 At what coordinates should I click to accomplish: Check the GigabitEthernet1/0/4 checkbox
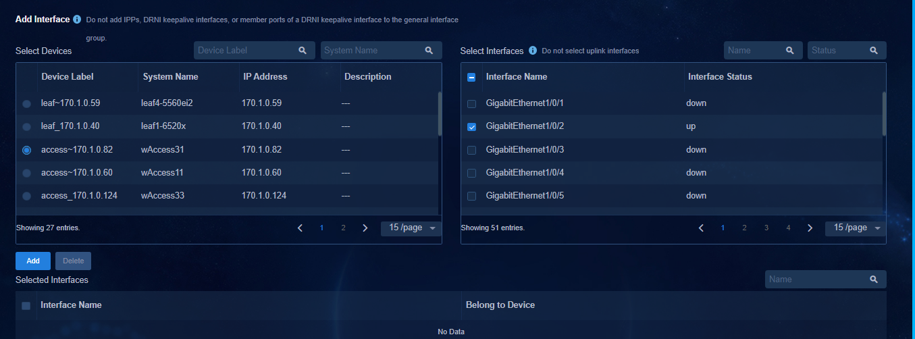click(471, 173)
